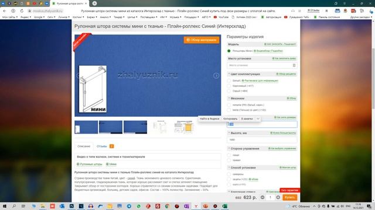375x210 pixels.
Task: Open WhatsApp from the taskbar
Action: (138, 206)
